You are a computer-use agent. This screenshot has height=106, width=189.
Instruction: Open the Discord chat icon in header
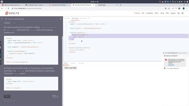[x=178, y=13]
